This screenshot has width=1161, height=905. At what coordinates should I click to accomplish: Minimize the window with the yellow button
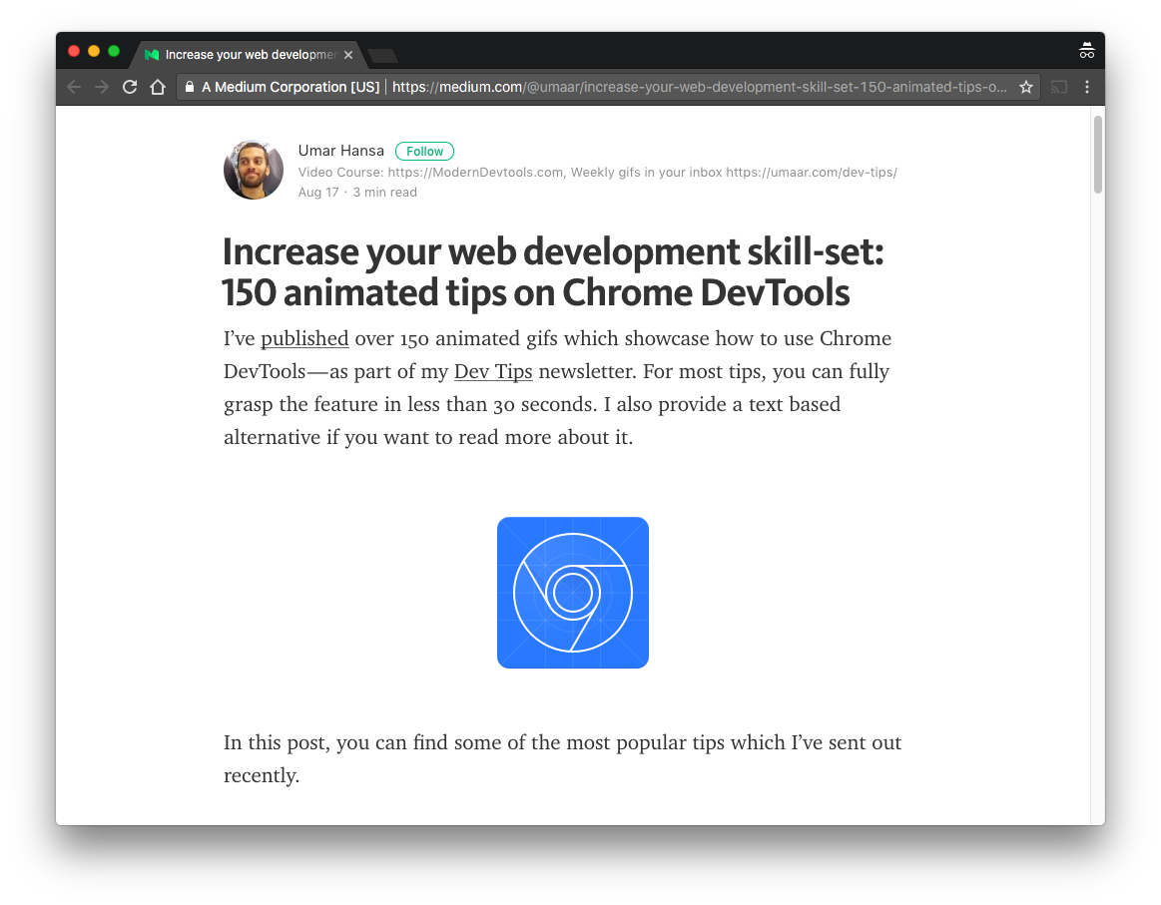(x=94, y=51)
